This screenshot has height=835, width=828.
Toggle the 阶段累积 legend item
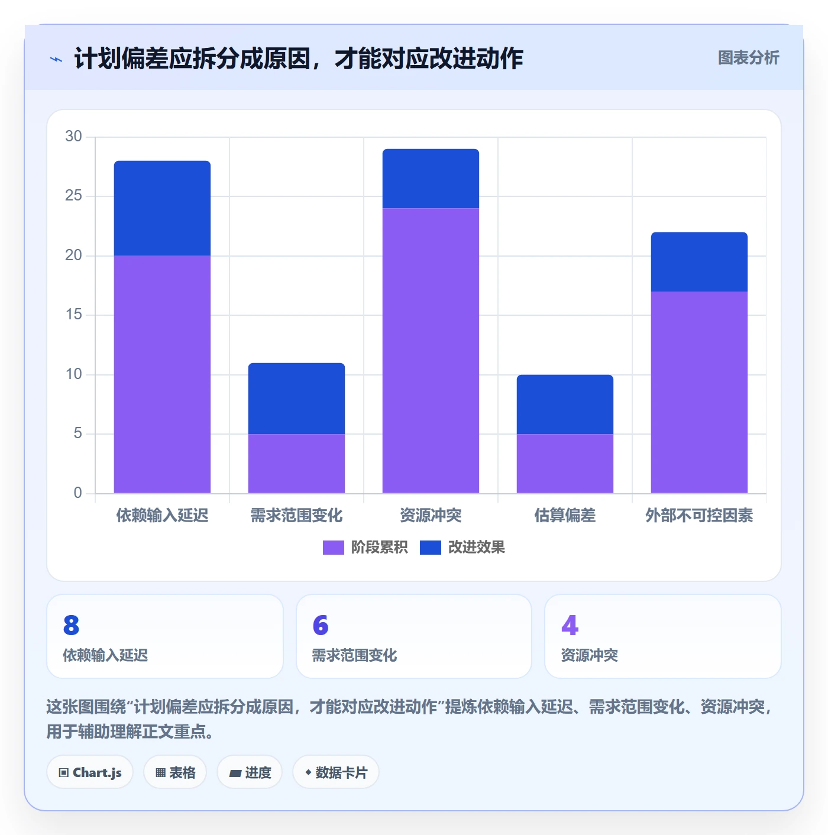pos(365,547)
